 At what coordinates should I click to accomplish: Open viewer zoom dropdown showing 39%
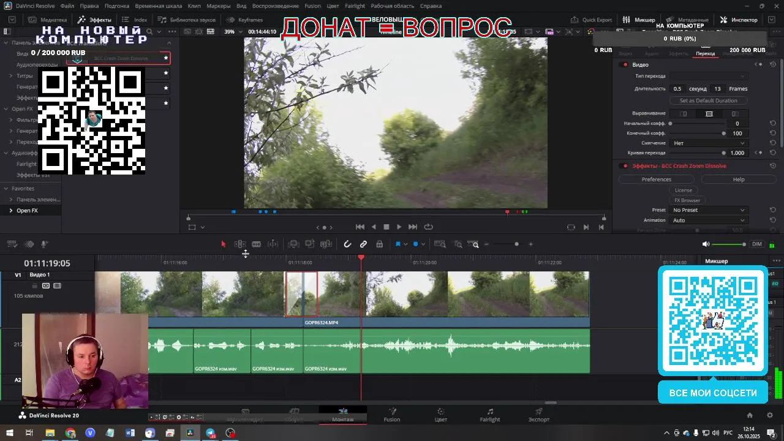click(x=233, y=32)
